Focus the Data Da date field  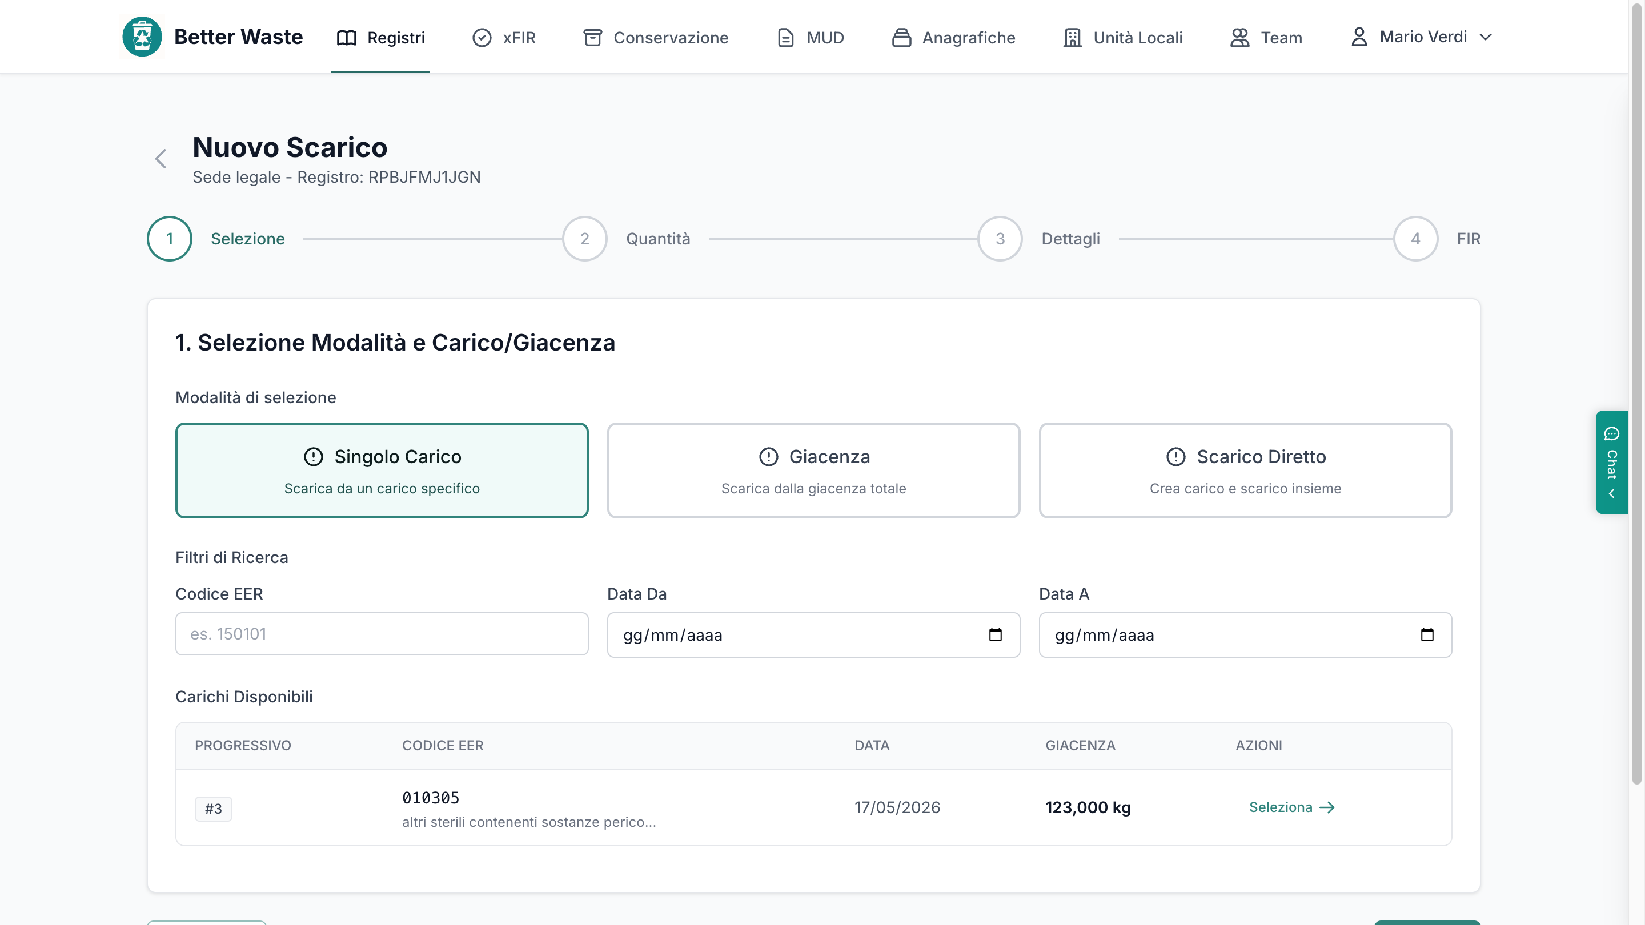coord(813,635)
